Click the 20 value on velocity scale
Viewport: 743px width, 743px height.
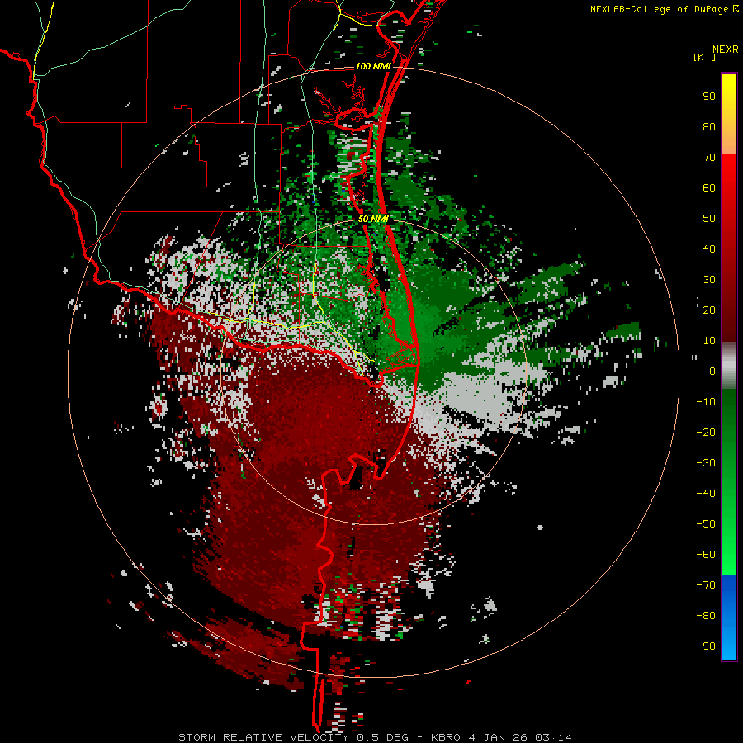pos(709,310)
